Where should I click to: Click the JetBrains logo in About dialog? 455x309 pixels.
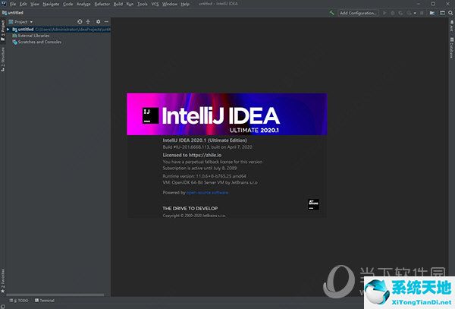(313, 203)
